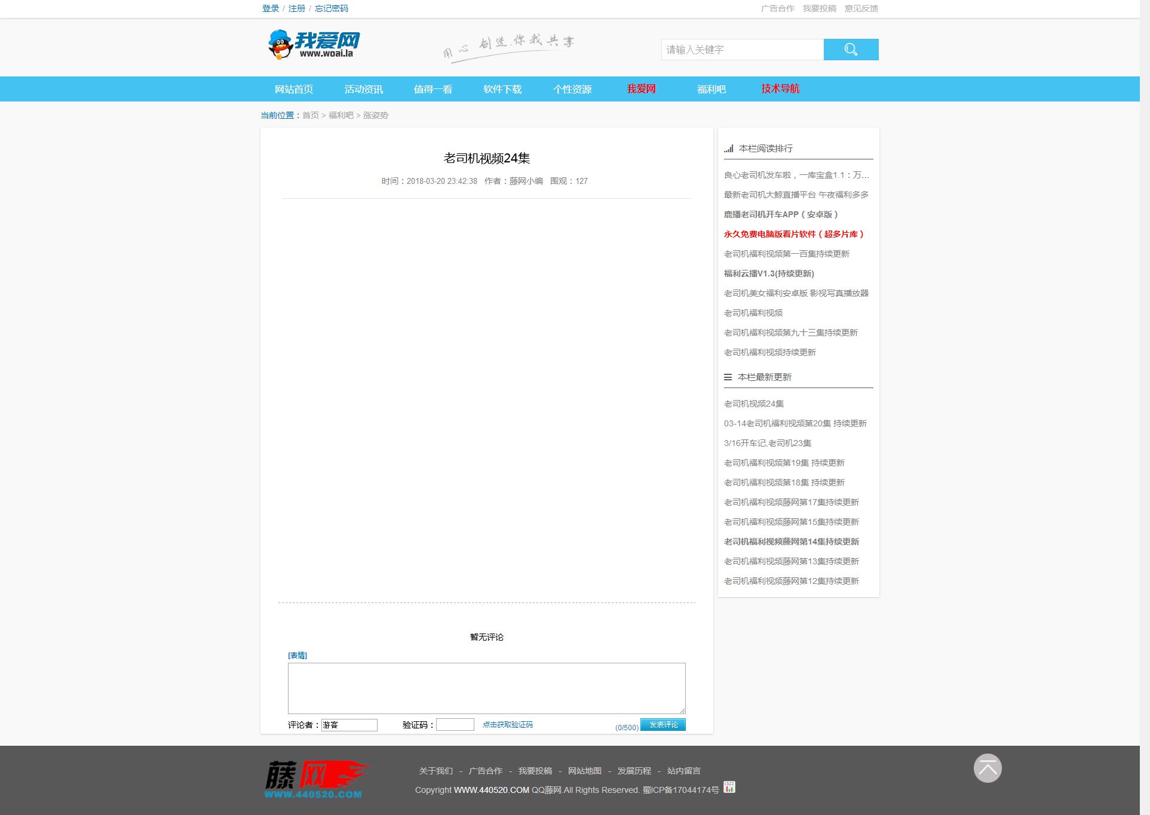Click the back-to-top arrow icon
Screen dimensions: 1150x815
pyautogui.click(x=988, y=768)
